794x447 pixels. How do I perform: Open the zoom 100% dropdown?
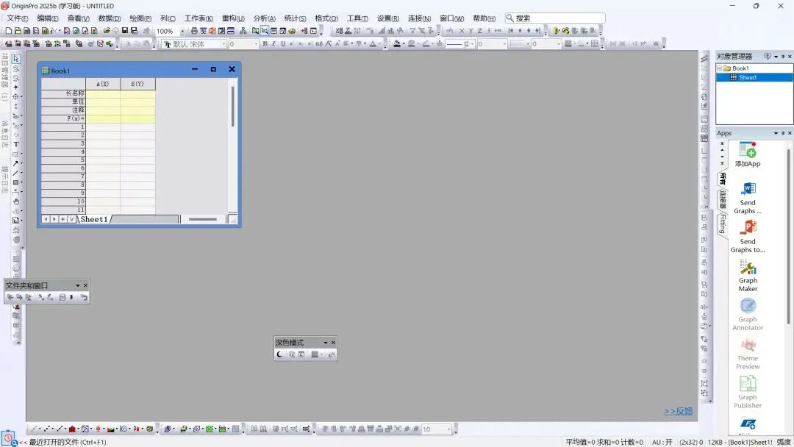tap(182, 32)
